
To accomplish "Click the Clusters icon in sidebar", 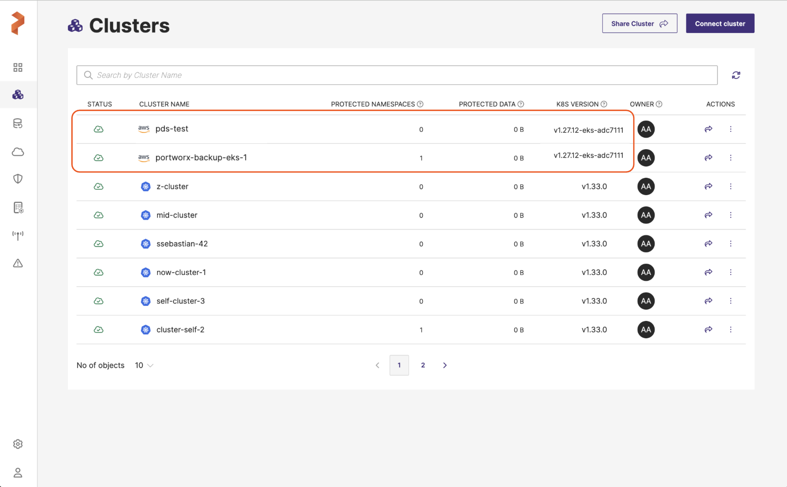I will [18, 95].
